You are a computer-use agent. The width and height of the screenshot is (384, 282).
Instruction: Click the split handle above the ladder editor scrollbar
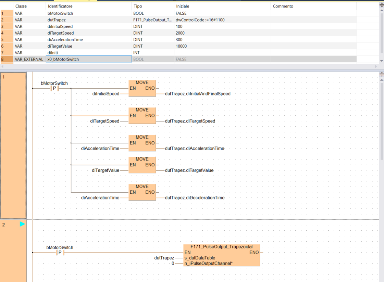382,74
